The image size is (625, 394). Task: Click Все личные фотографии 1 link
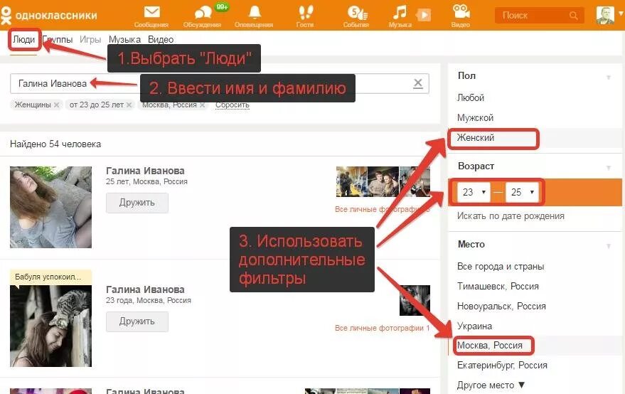[x=383, y=328]
